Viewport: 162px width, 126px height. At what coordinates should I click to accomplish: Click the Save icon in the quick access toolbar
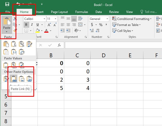tap(7, 4)
